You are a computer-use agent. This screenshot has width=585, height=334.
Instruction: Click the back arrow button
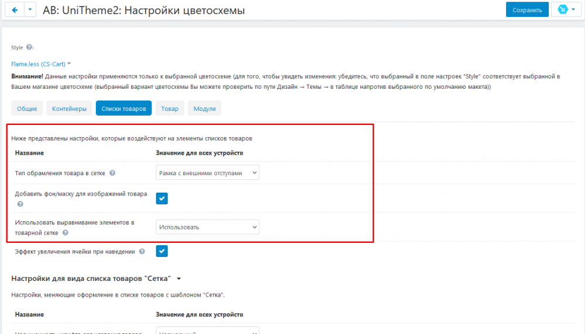click(15, 10)
